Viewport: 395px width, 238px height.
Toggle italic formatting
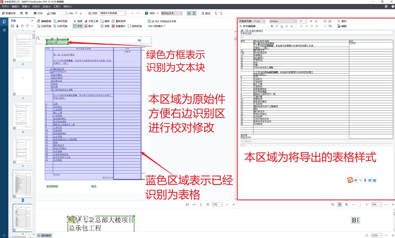pyautogui.click(x=277, y=26)
